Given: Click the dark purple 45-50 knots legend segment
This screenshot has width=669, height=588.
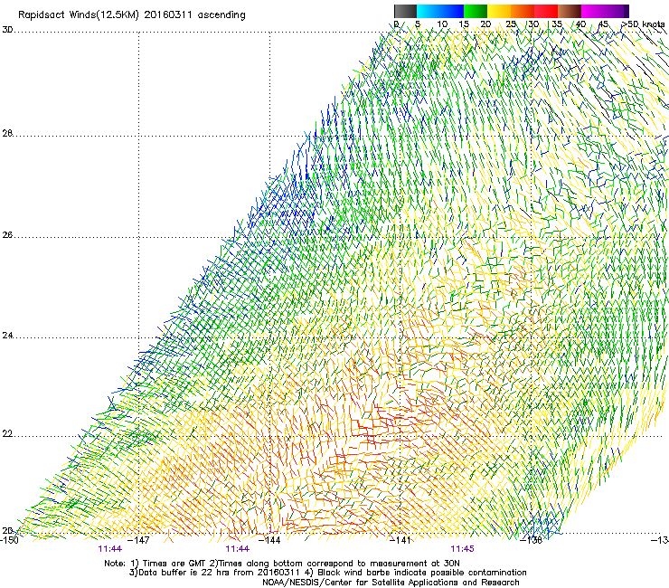Looking at the screenshot, I should (617, 11).
